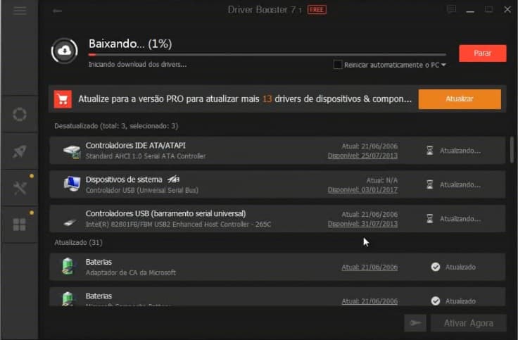The height and width of the screenshot is (340, 518).
Task: Click the IDE ATA/ATAPI drive icon
Action: tap(72, 151)
